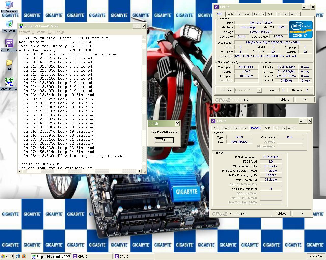
Task: Click memory Size value 4096 MBytes
Action: (239, 142)
